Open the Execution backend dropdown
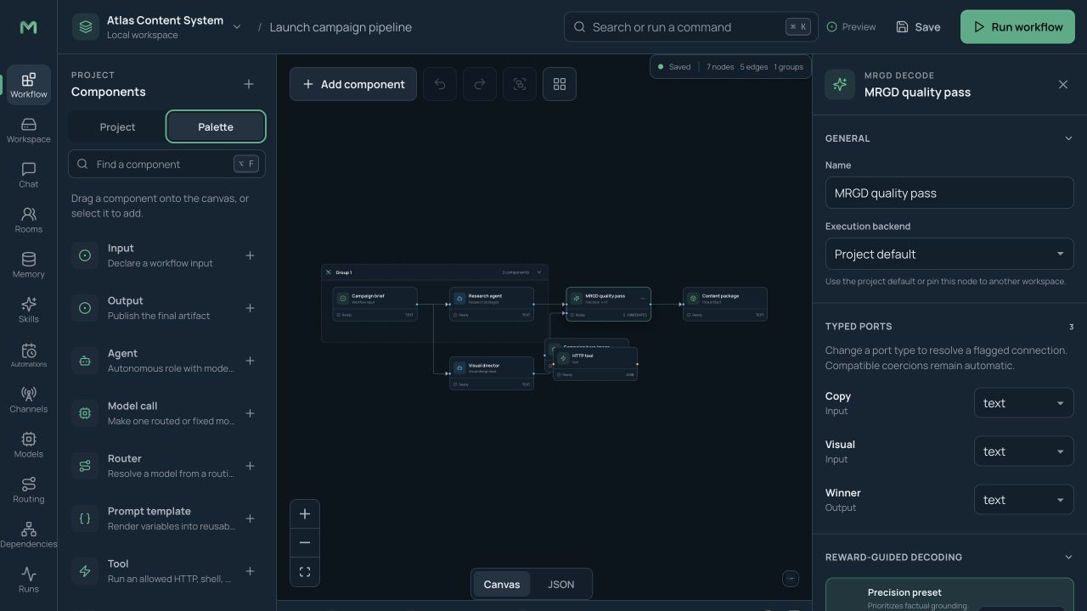 [x=949, y=254]
